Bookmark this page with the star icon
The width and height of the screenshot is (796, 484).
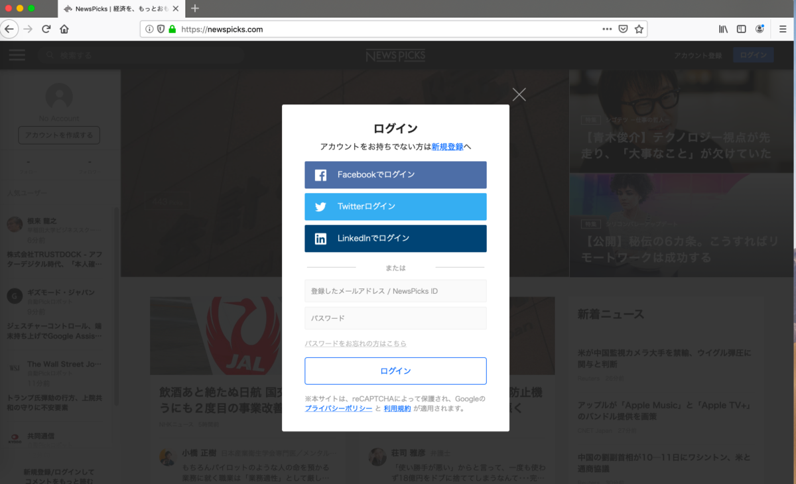click(639, 29)
